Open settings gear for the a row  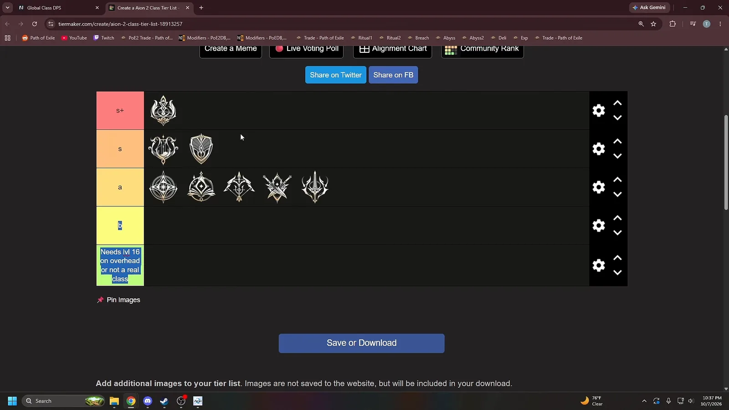point(599,187)
